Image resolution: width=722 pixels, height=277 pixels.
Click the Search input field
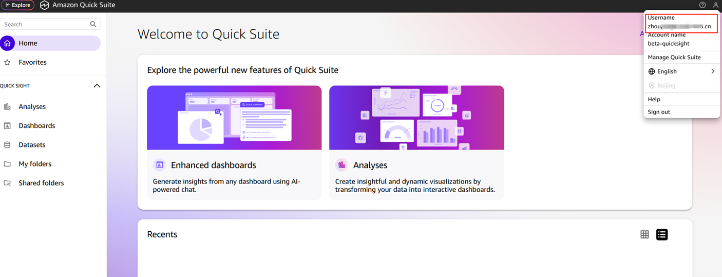point(45,24)
